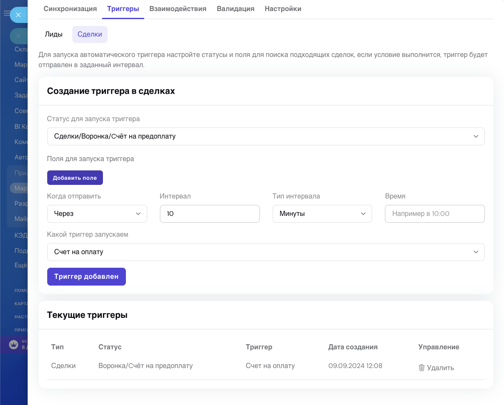504x405 pixels.
Task: Click the Дата создания column header
Action: coord(353,347)
